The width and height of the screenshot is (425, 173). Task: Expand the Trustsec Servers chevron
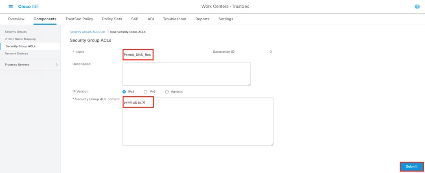coord(57,65)
